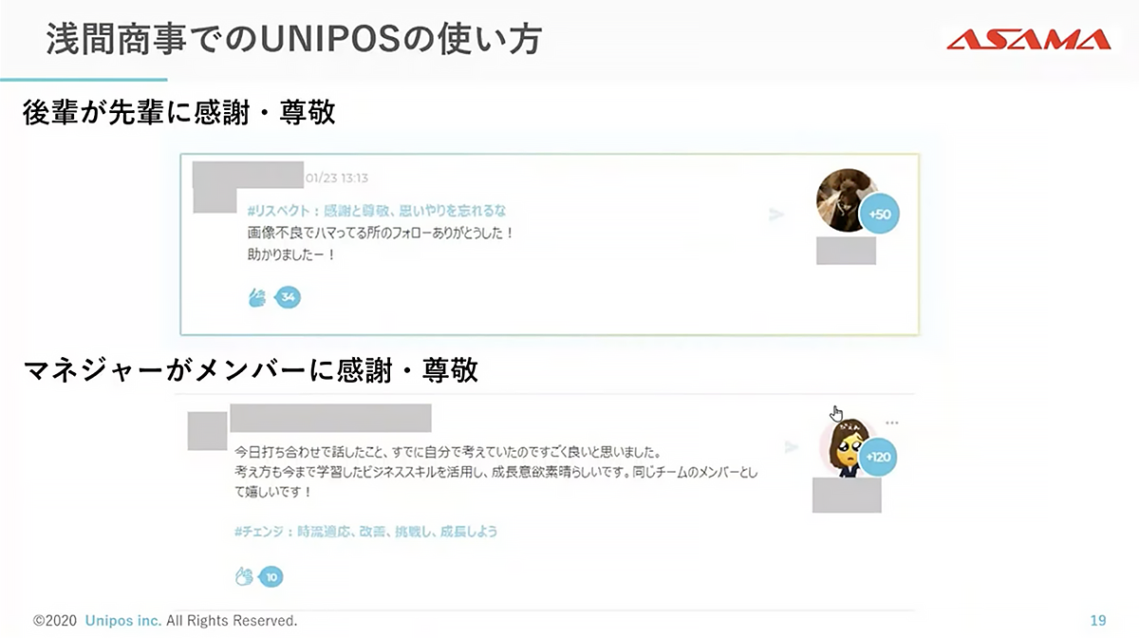Click the +50 points badge
This screenshot has height=638, width=1139.
[x=879, y=215]
